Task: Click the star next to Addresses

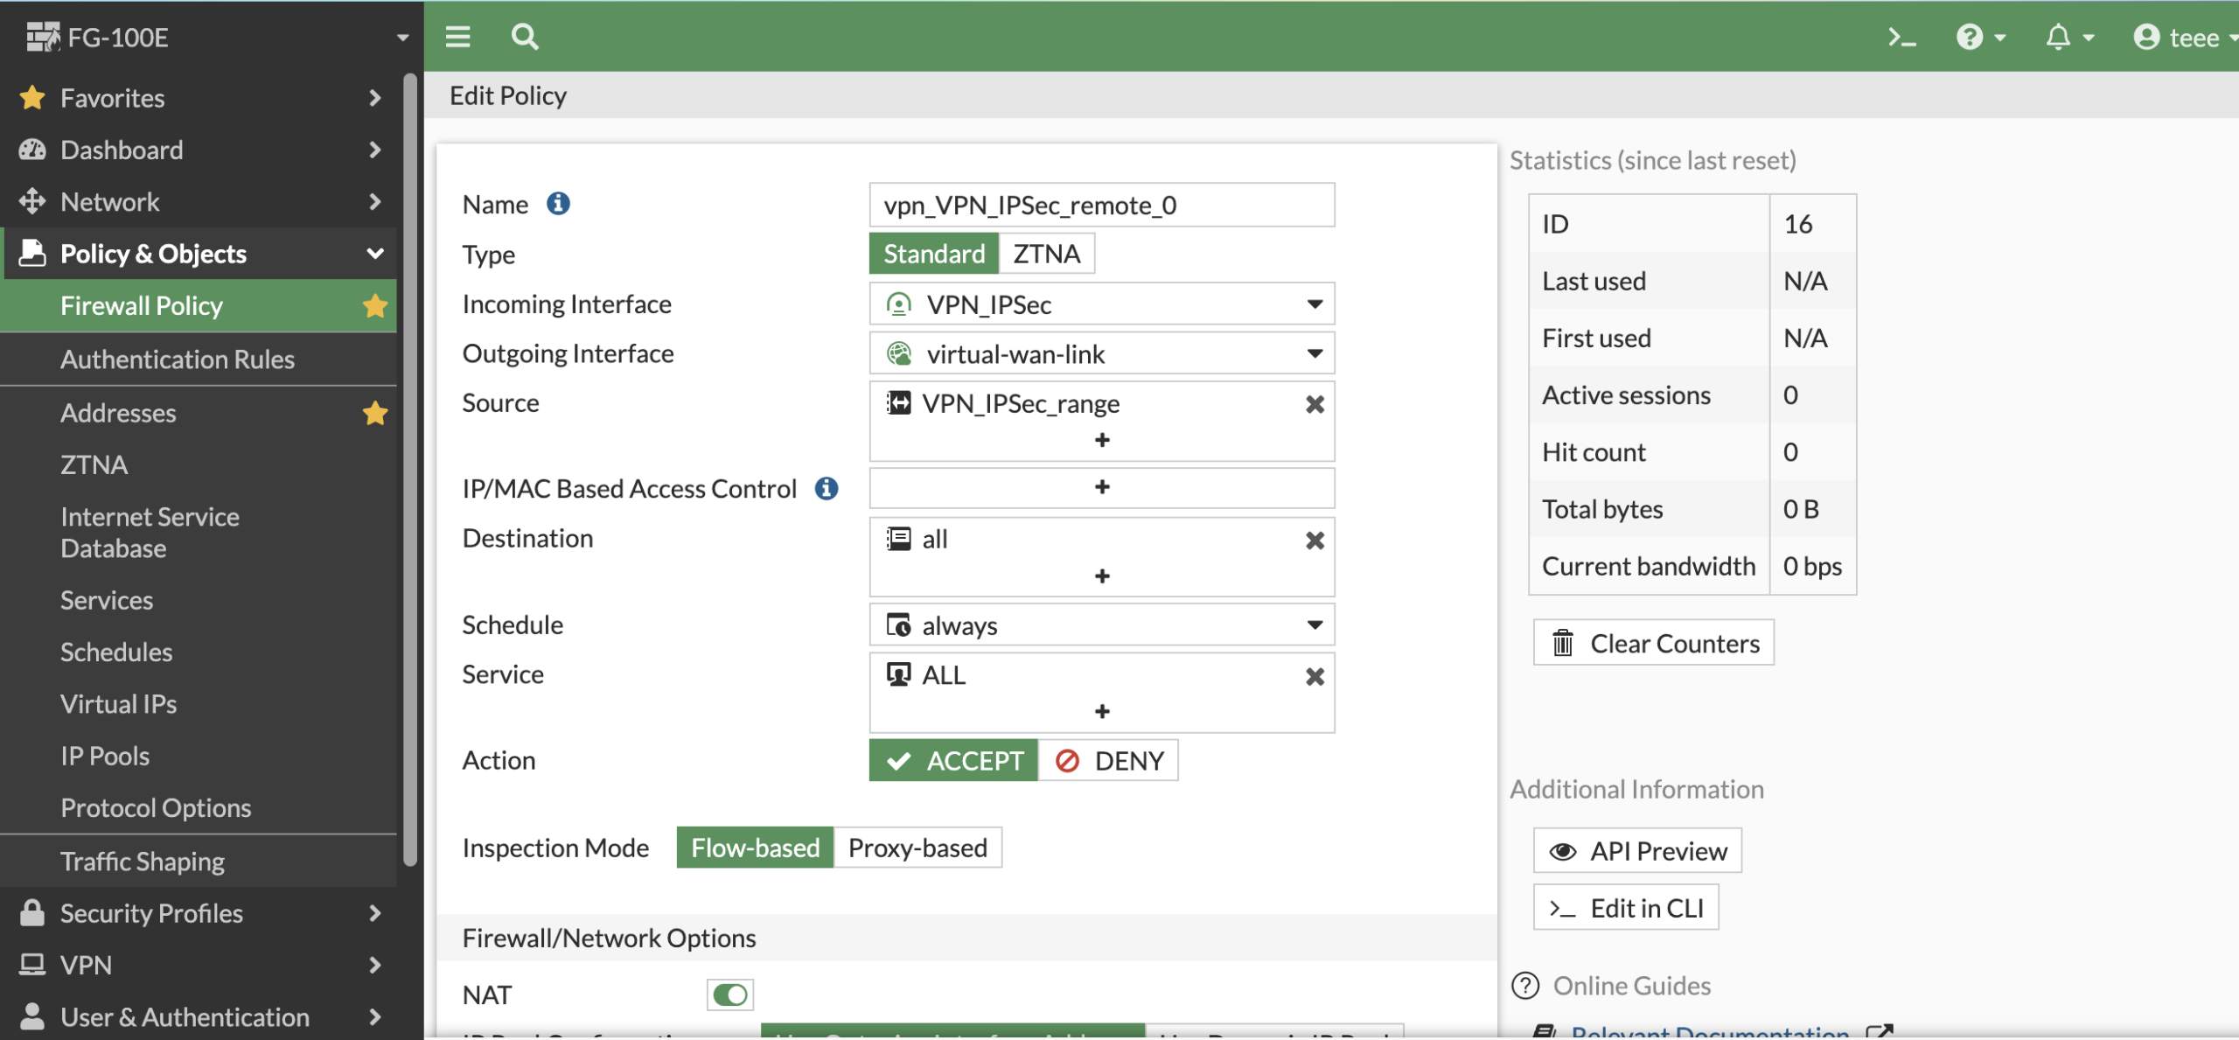Action: 375,413
